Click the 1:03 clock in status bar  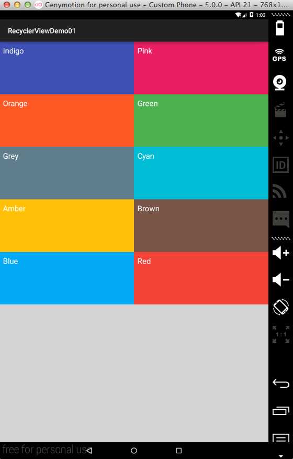click(261, 15)
